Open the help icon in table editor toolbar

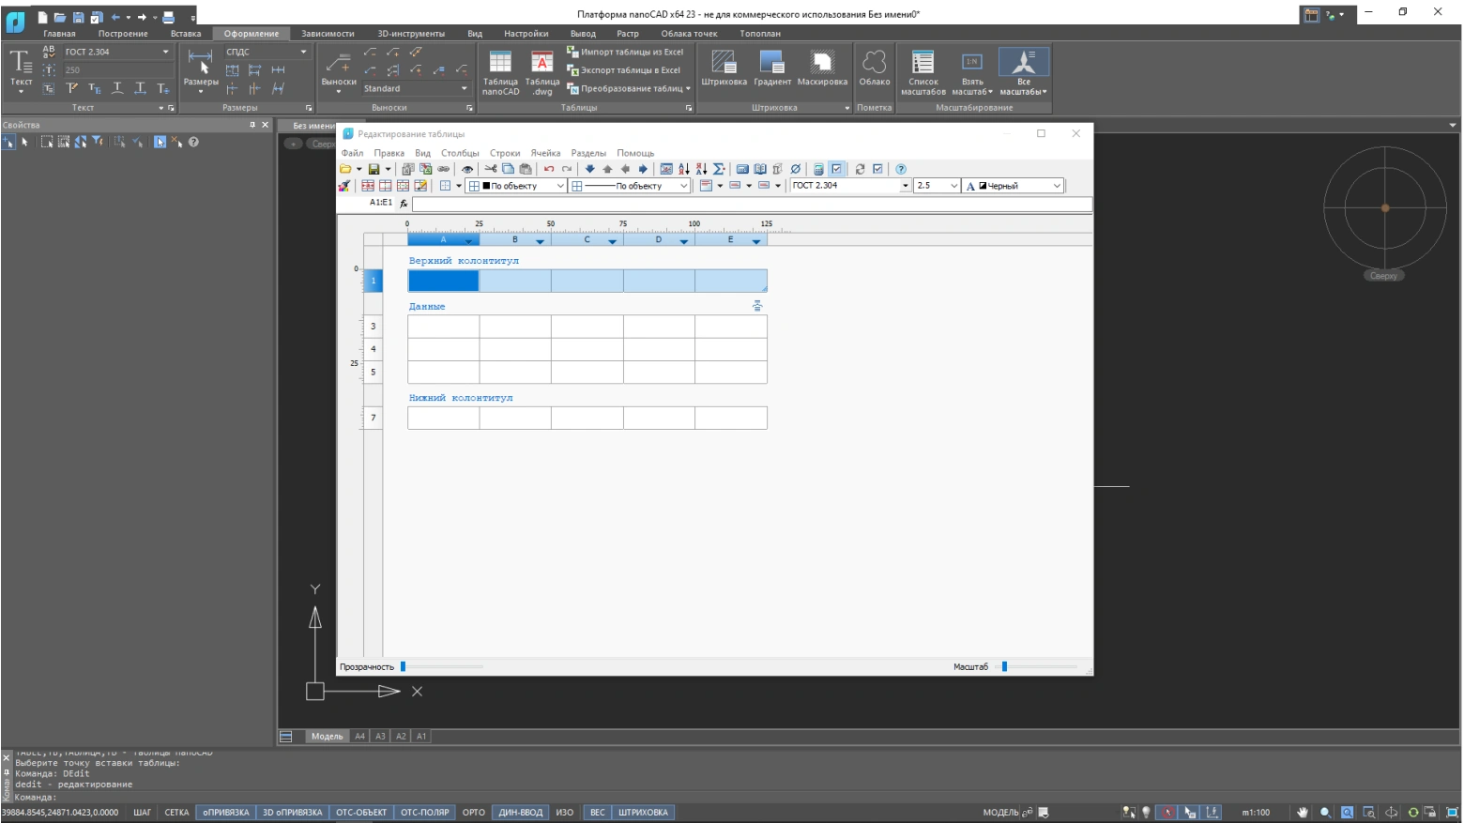(901, 169)
